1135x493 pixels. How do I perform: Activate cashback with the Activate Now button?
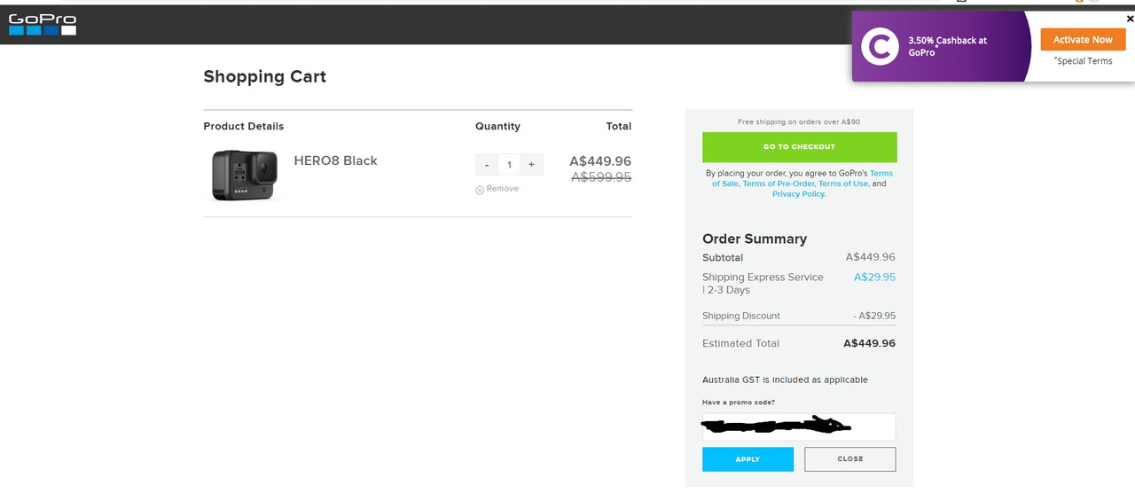click(x=1083, y=40)
